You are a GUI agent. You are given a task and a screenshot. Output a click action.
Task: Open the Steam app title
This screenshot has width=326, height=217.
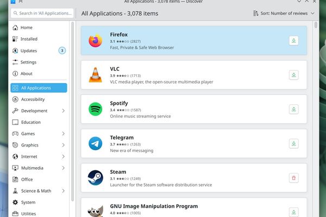(118, 172)
